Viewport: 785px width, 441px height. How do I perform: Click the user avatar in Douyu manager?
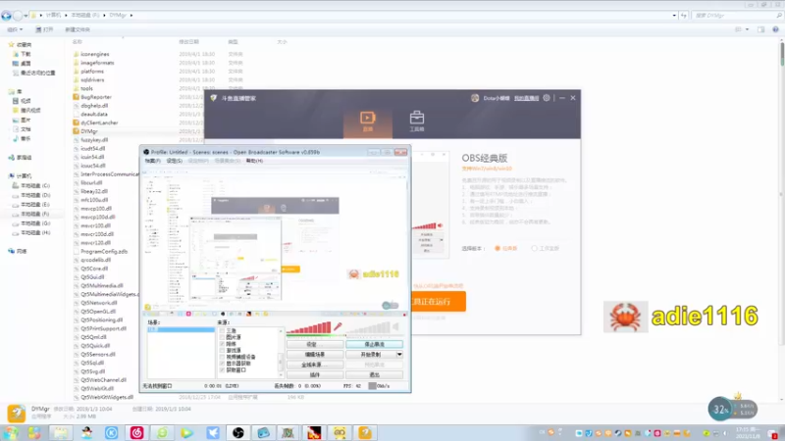click(475, 98)
